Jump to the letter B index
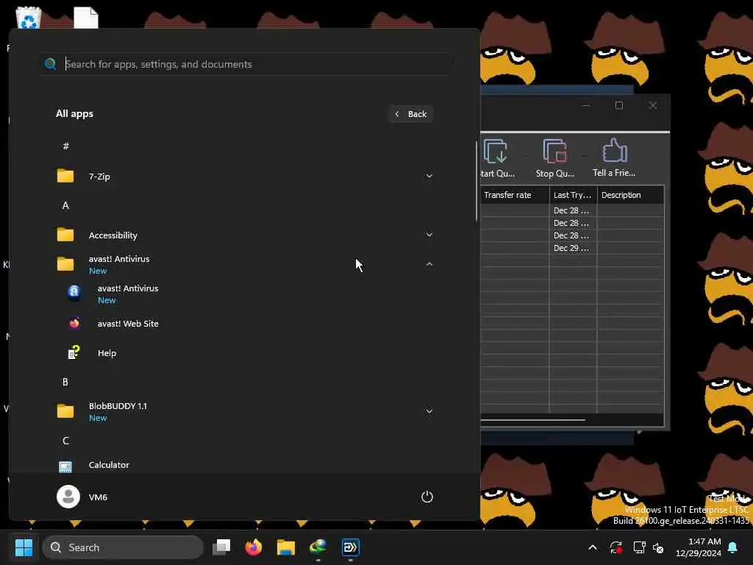 point(65,382)
